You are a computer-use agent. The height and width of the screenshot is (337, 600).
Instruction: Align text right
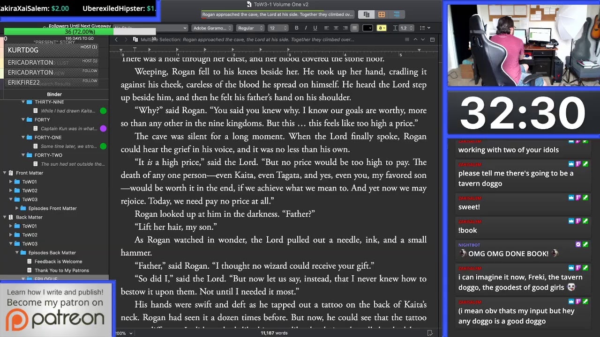tap(345, 28)
